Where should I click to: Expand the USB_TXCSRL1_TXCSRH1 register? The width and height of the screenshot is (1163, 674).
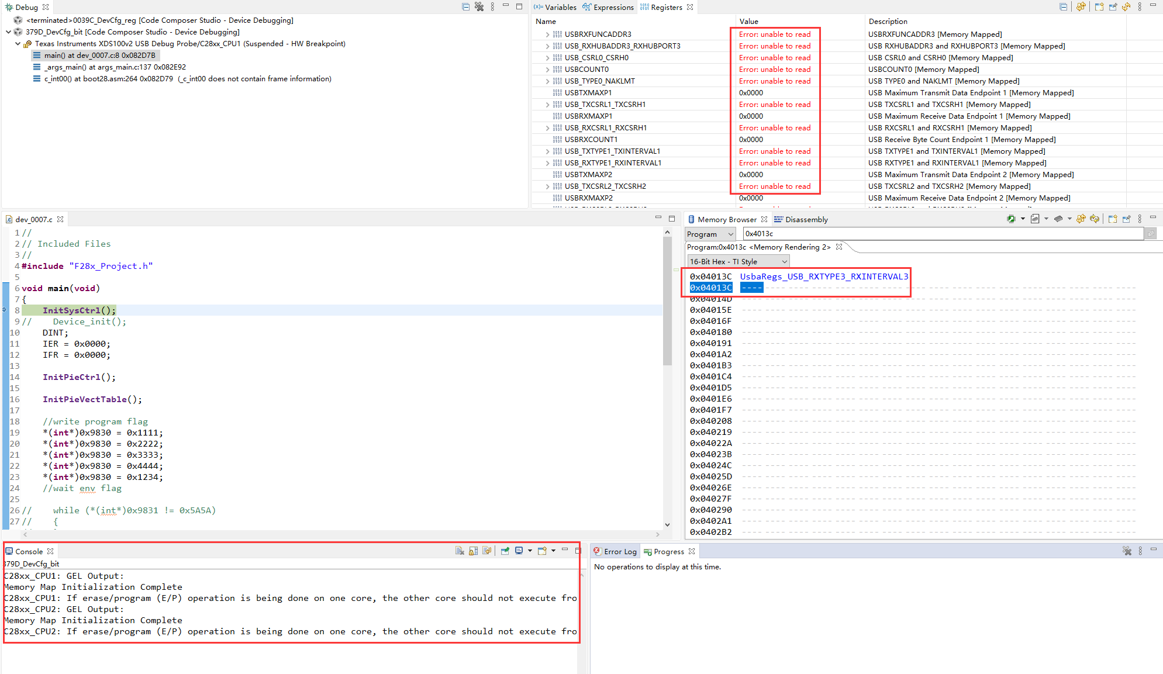tap(547, 104)
